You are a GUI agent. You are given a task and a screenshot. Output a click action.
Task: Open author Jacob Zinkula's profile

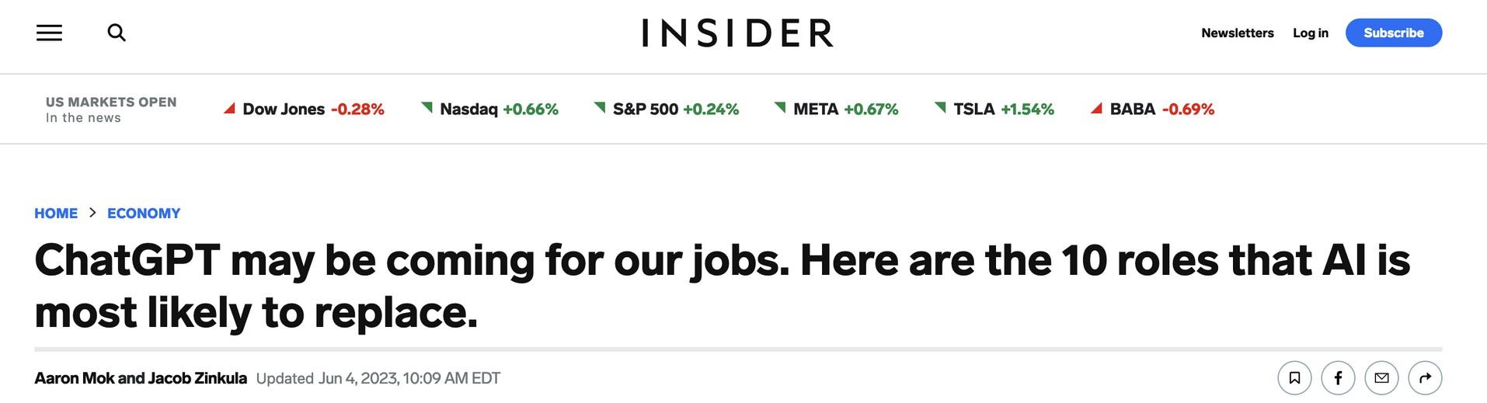197,378
